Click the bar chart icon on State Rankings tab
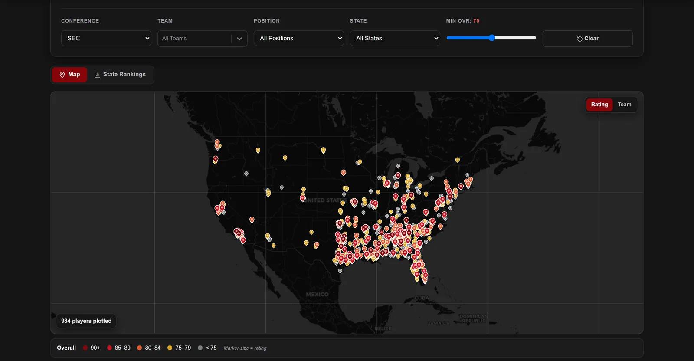The image size is (694, 361). pos(97,75)
